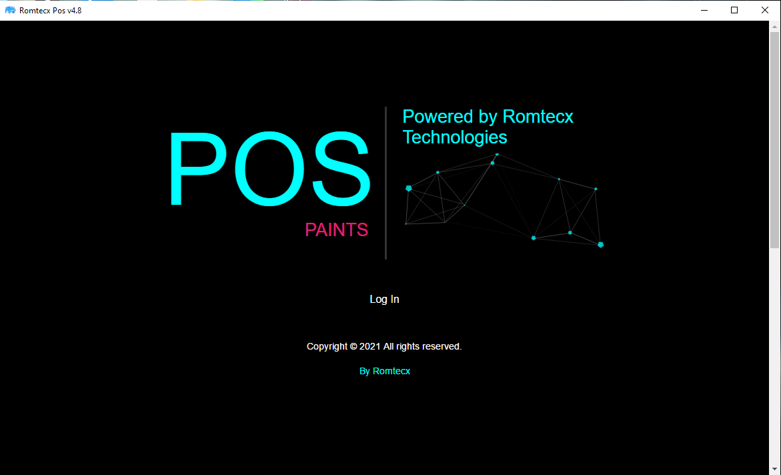Click the topmost node of the mesh graphic

pyautogui.click(x=497, y=154)
